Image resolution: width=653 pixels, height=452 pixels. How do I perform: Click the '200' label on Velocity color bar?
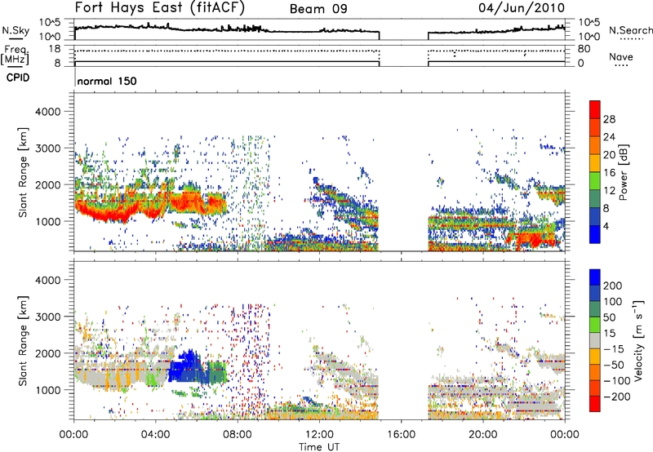pyautogui.click(x=613, y=286)
